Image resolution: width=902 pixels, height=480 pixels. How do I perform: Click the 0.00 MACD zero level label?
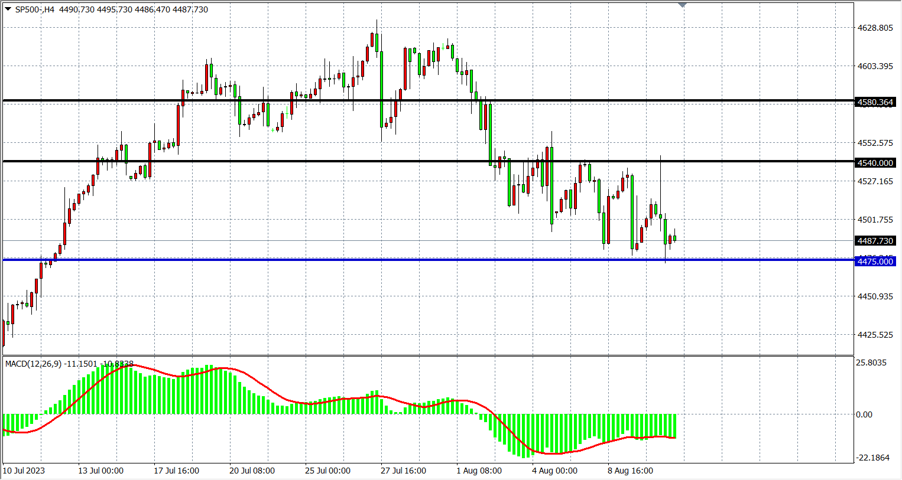864,414
